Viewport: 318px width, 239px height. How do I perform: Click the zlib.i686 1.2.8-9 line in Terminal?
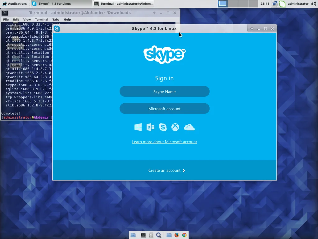[x=29, y=105]
